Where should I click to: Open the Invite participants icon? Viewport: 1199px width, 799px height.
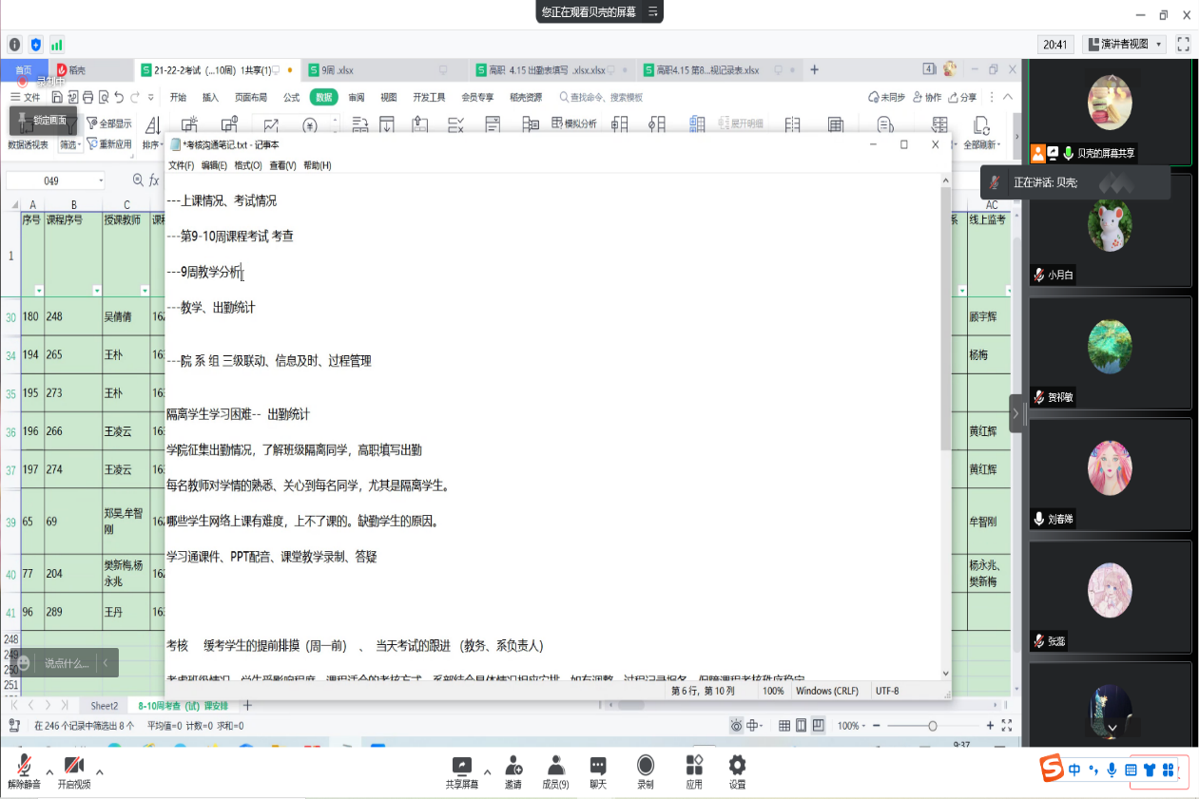[x=513, y=767]
